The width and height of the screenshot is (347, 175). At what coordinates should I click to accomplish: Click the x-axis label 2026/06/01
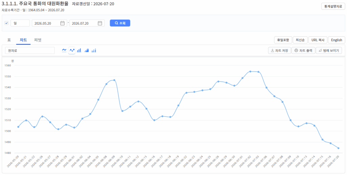coord(69,162)
